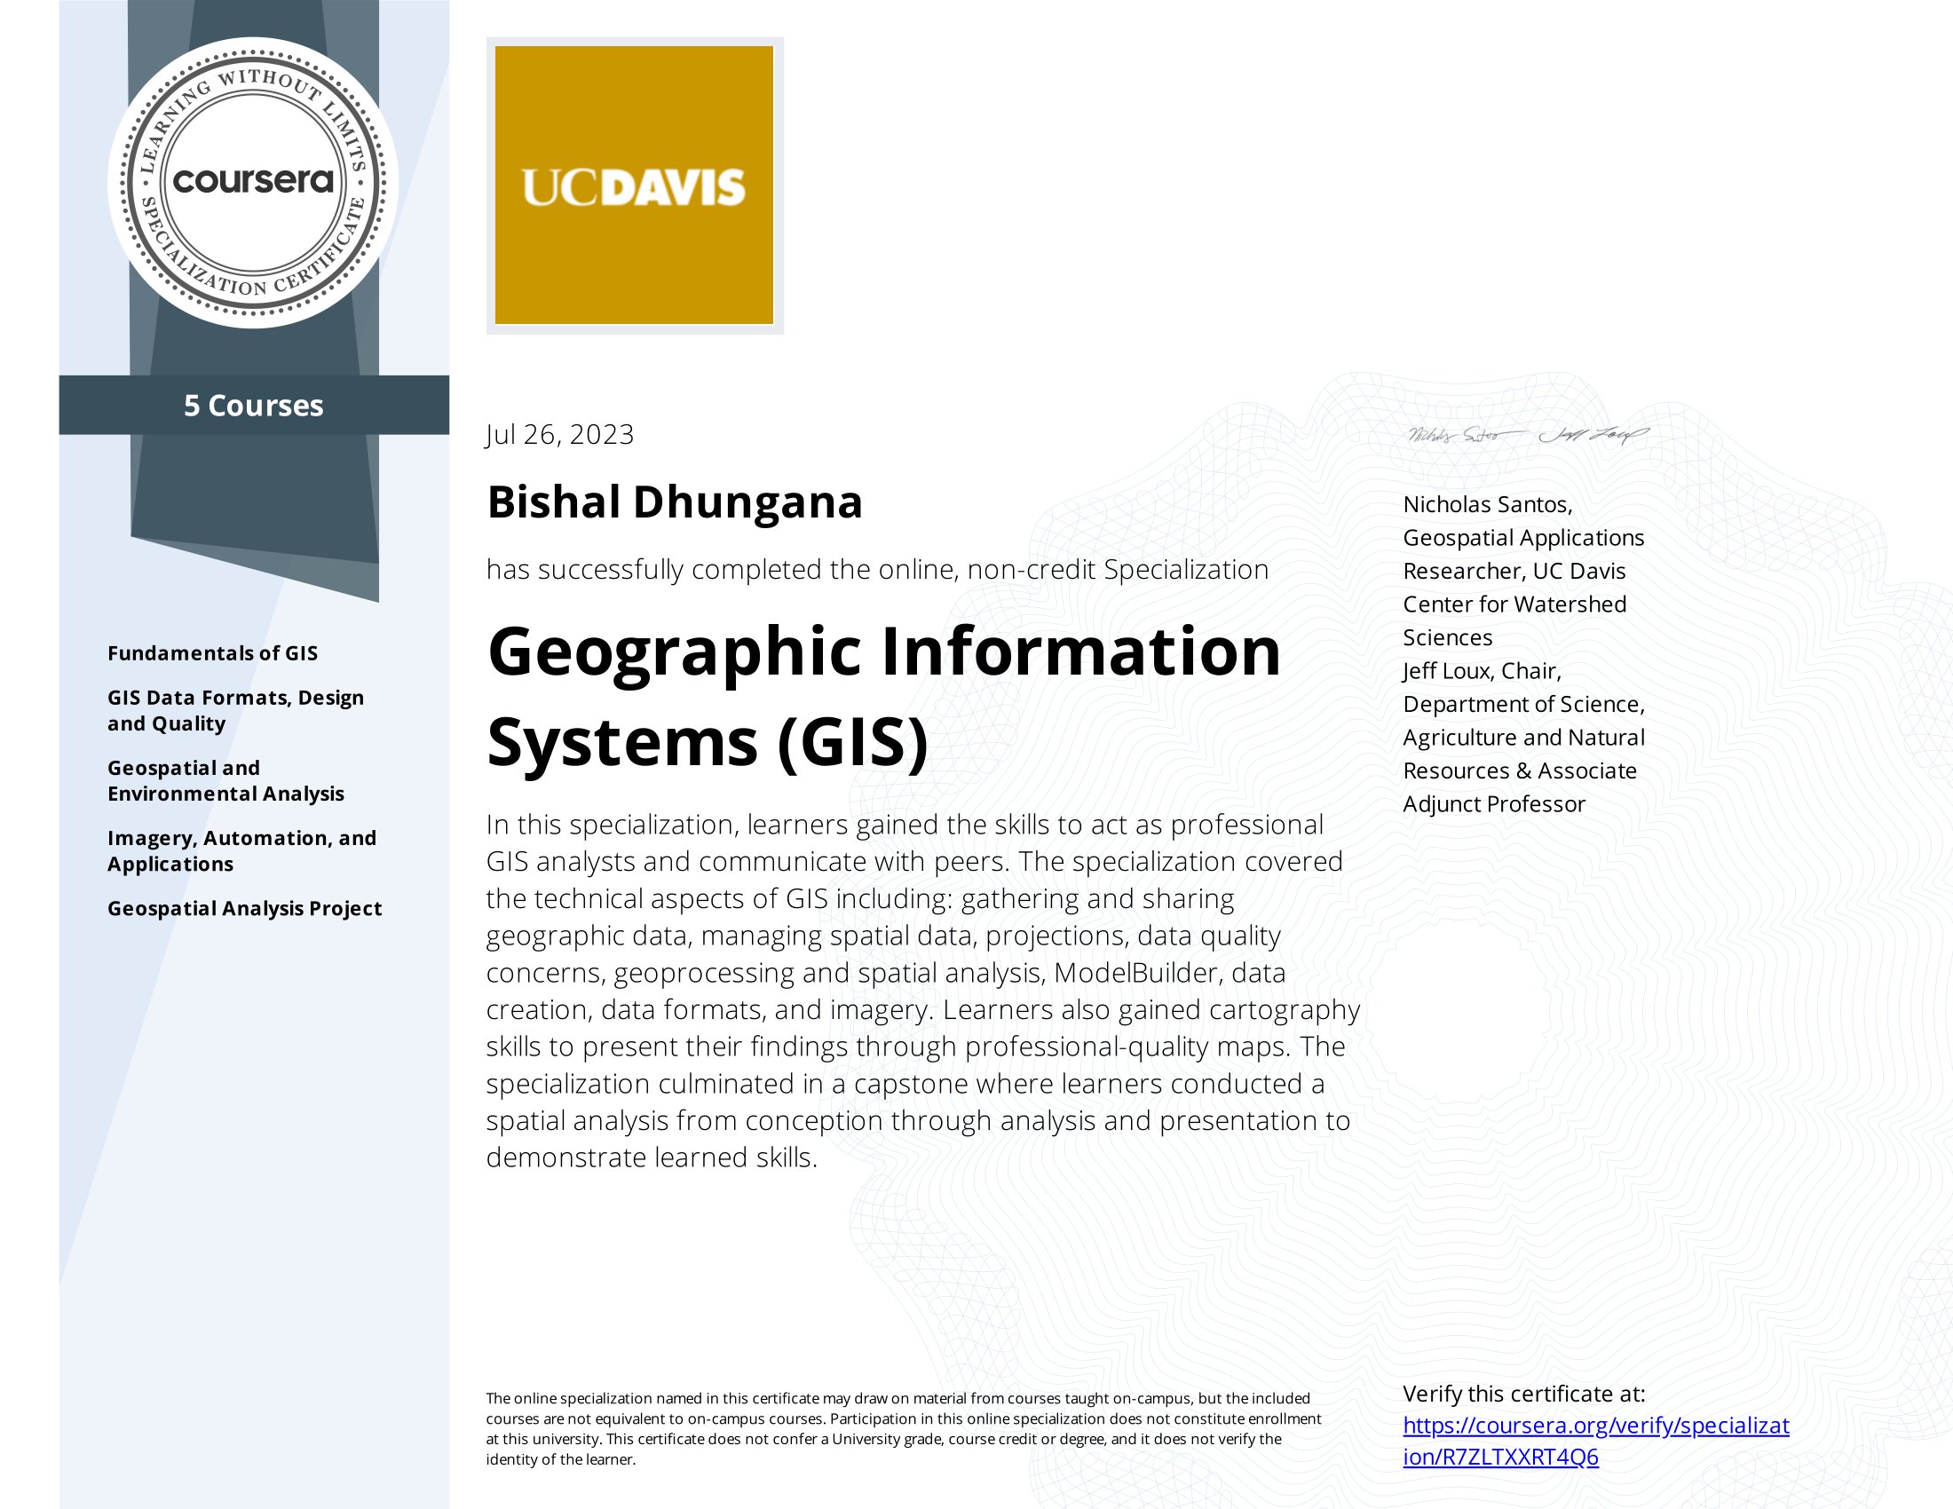Click the recipient name Bishal Dhungana

coord(675,502)
